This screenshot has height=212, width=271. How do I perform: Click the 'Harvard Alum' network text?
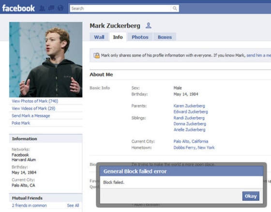[24, 160]
